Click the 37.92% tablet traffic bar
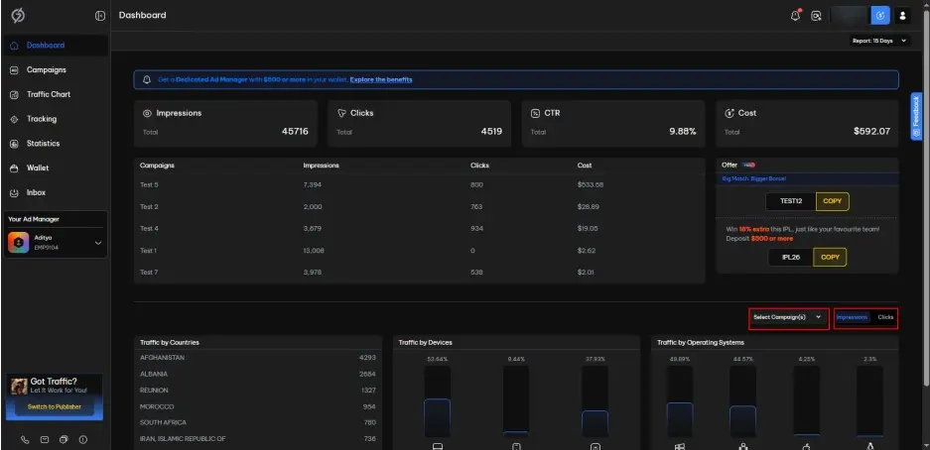 [595, 423]
